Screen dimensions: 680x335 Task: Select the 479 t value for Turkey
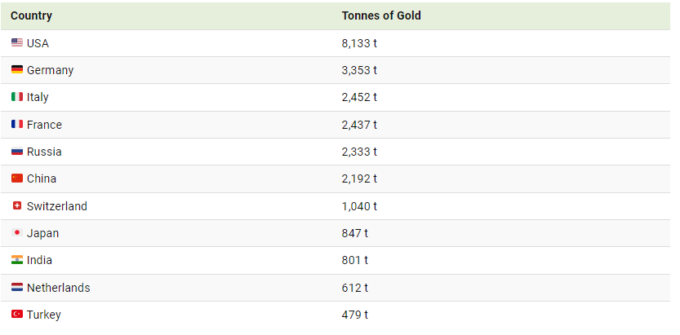coord(355,315)
